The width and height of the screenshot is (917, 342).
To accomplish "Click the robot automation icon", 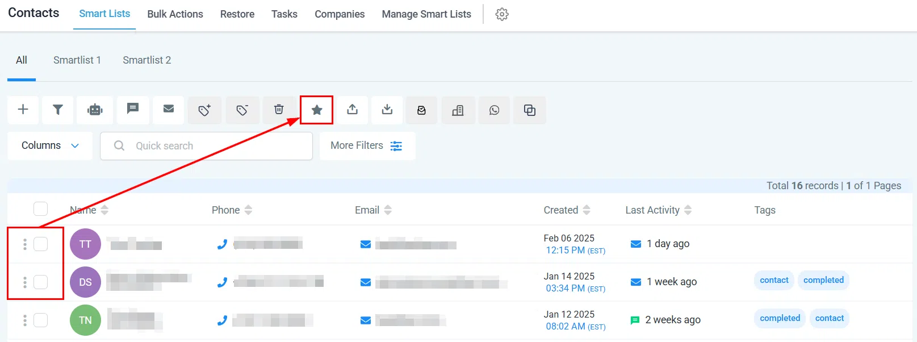I will coord(95,110).
